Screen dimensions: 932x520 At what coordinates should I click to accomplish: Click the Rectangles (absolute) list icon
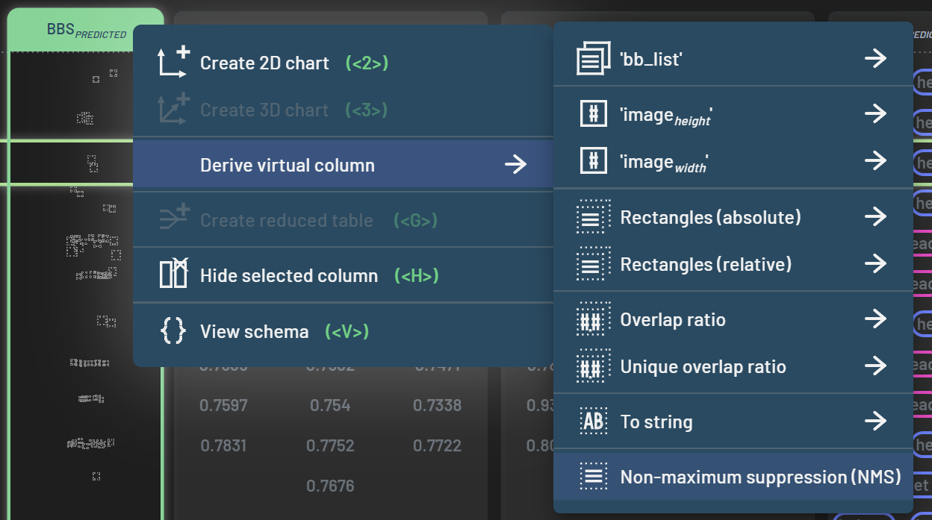594,217
